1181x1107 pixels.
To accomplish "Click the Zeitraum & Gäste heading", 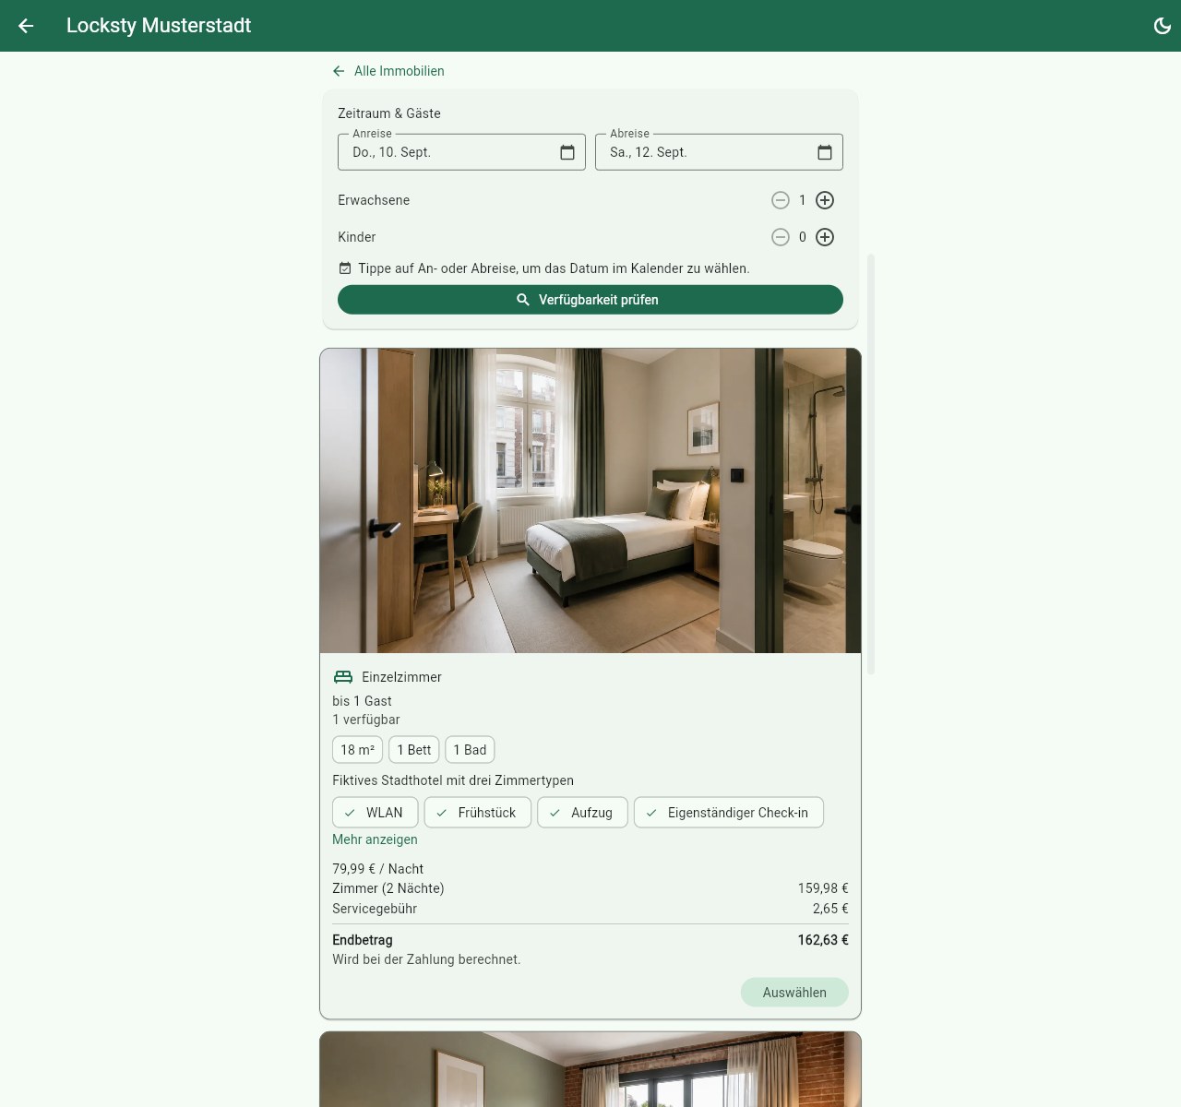I will click(x=389, y=113).
